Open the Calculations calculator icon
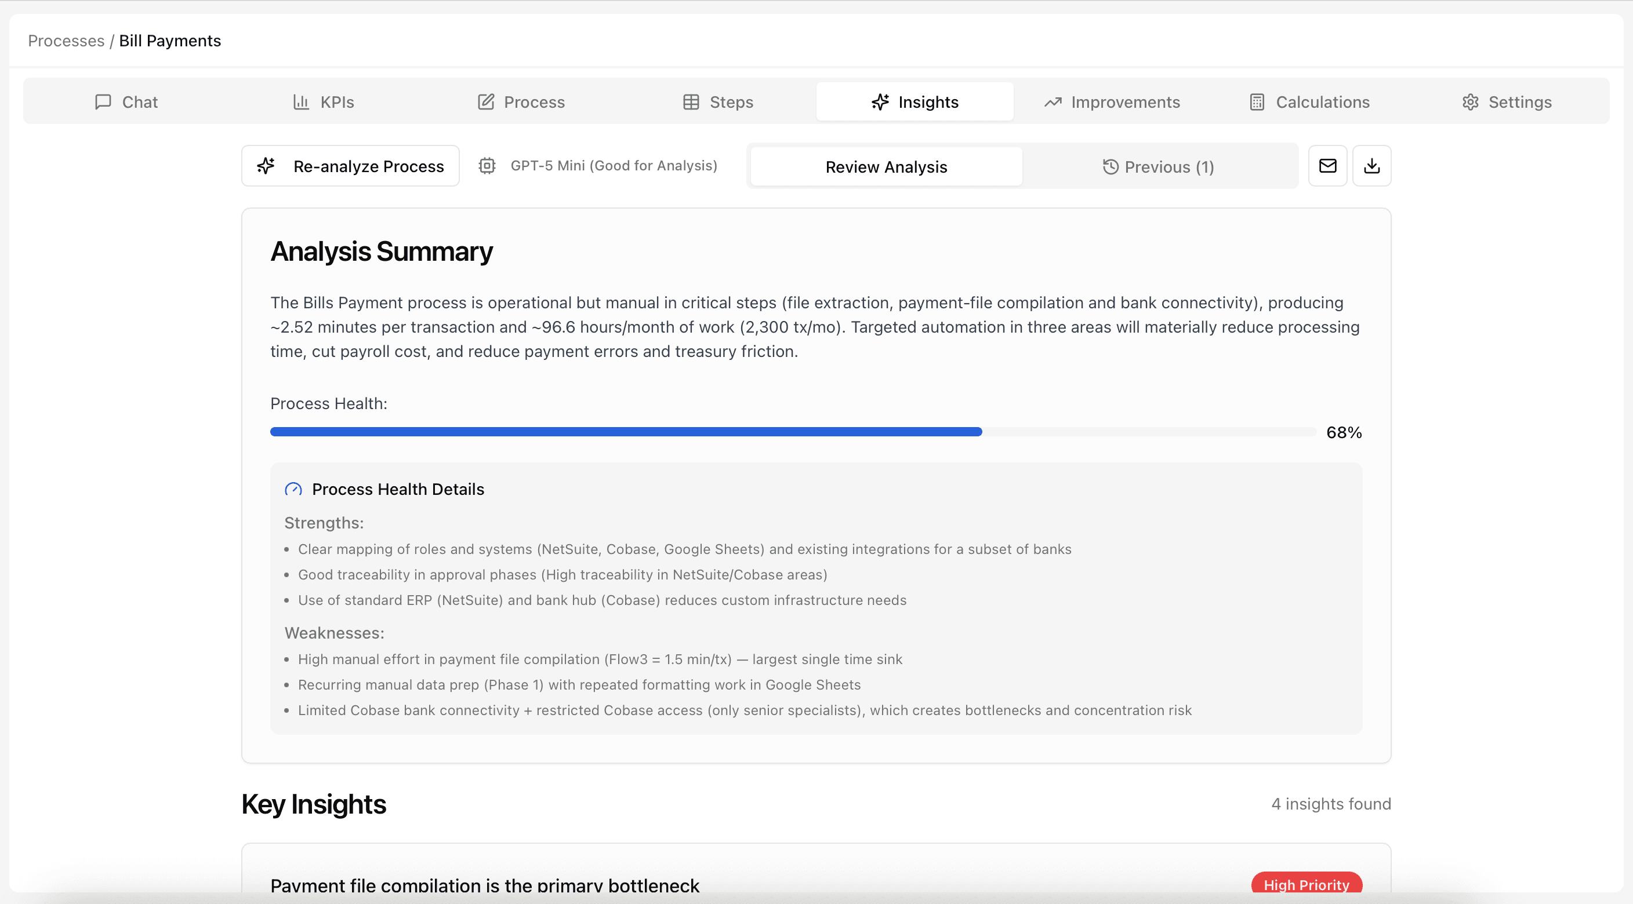Screen dimensions: 1633x904 click(1257, 101)
